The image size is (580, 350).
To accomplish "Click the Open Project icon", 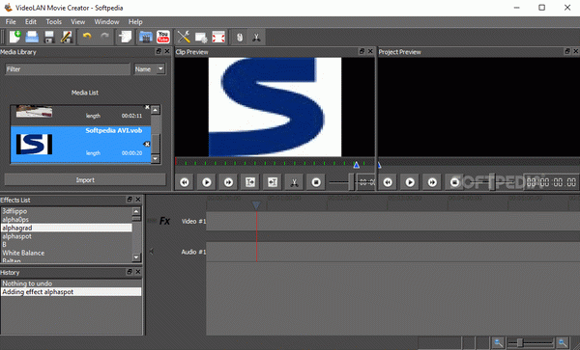I will [32, 37].
